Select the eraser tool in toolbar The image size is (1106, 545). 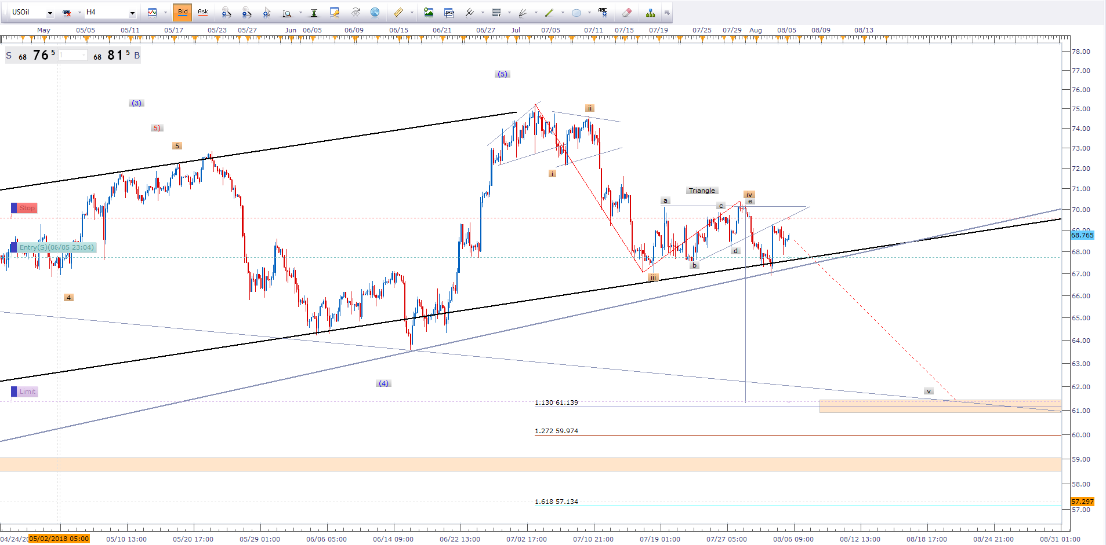(x=626, y=12)
